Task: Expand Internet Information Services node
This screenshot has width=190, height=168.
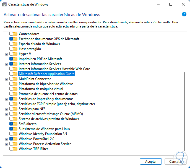Action: coord(7,64)
